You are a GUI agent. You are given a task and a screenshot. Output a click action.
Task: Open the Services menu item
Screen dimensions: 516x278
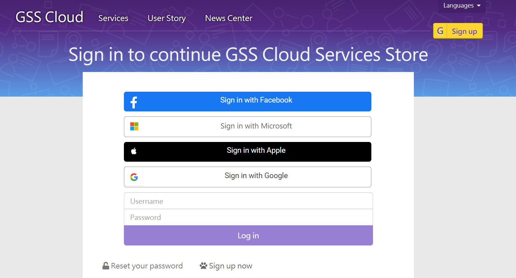coord(113,18)
